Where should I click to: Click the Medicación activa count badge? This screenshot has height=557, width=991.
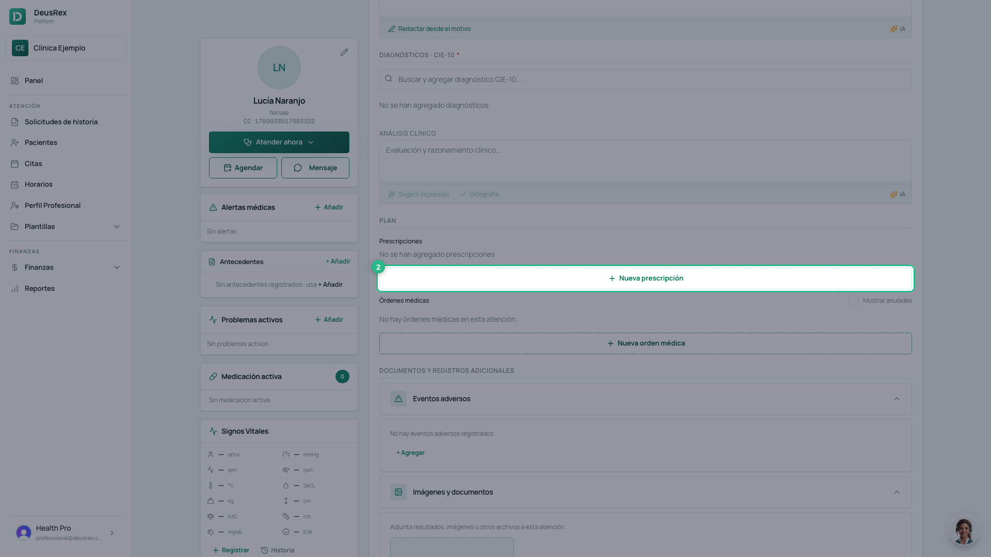click(342, 376)
